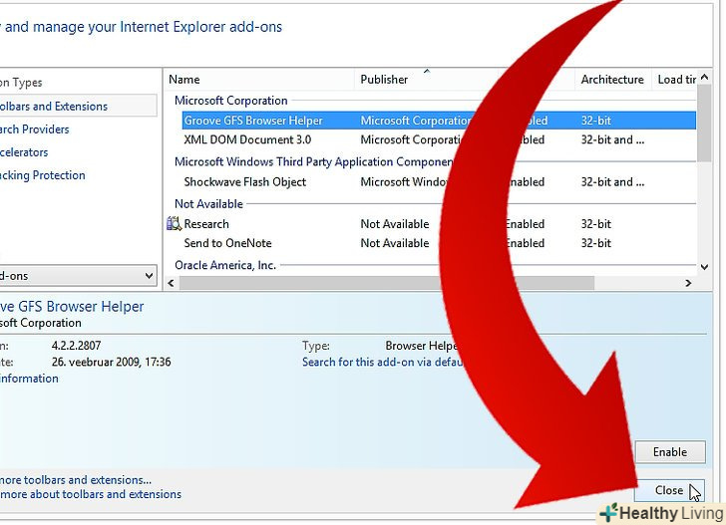This screenshot has width=726, height=525.
Task: Click the horizontal scrollbar left arrow
Action: tap(170, 283)
